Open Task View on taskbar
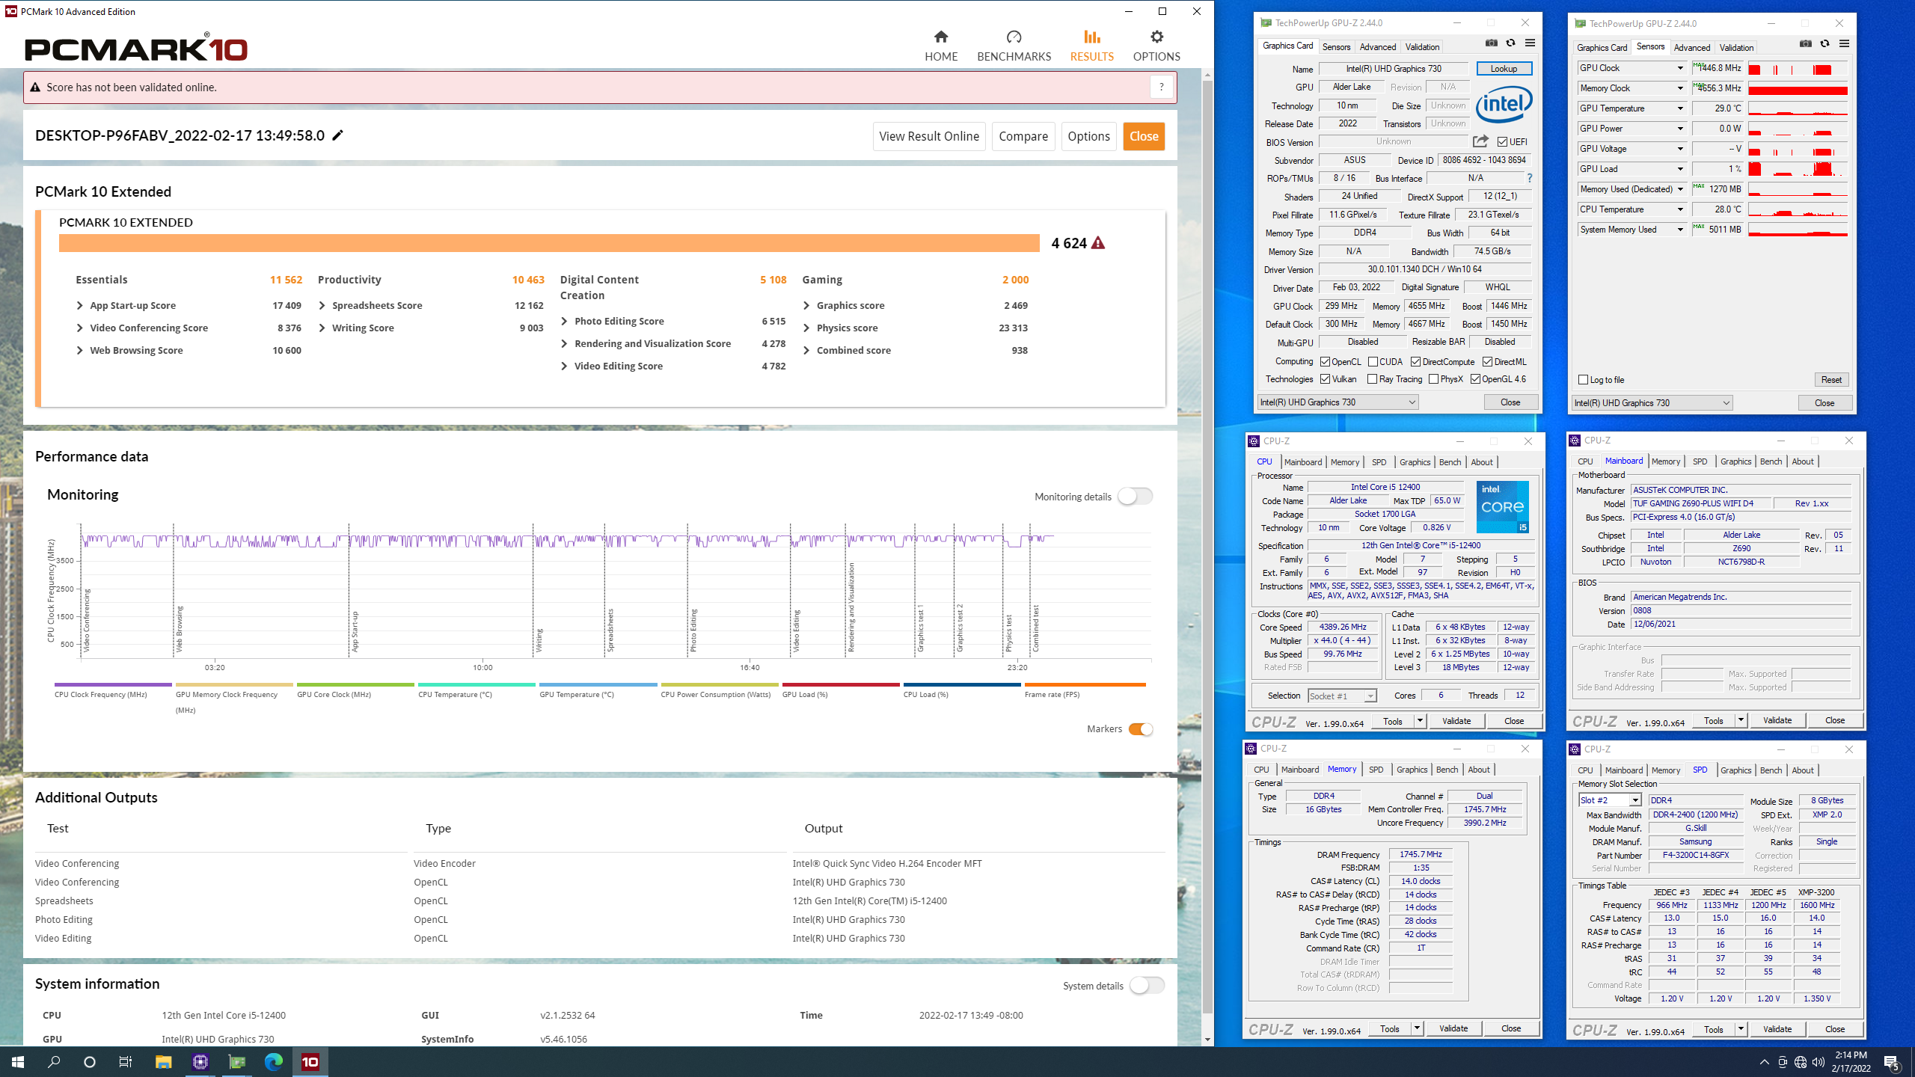The image size is (1915, 1077). coord(126,1061)
